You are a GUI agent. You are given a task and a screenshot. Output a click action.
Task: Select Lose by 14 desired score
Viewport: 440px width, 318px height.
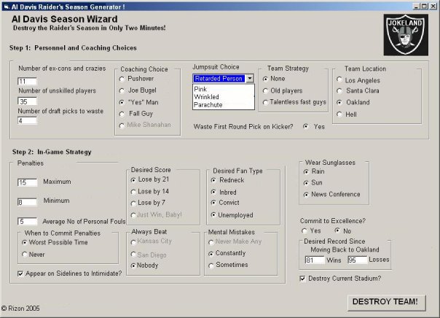(x=133, y=192)
